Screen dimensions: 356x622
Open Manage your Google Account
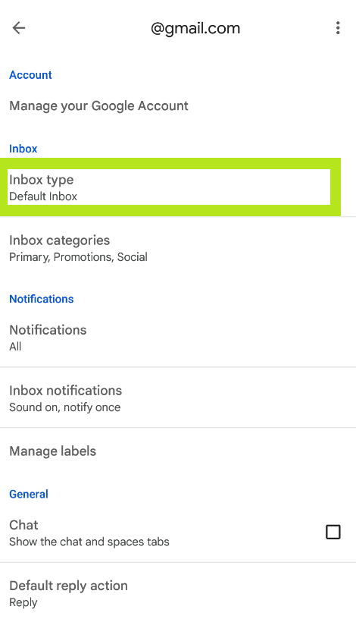[x=178, y=106]
